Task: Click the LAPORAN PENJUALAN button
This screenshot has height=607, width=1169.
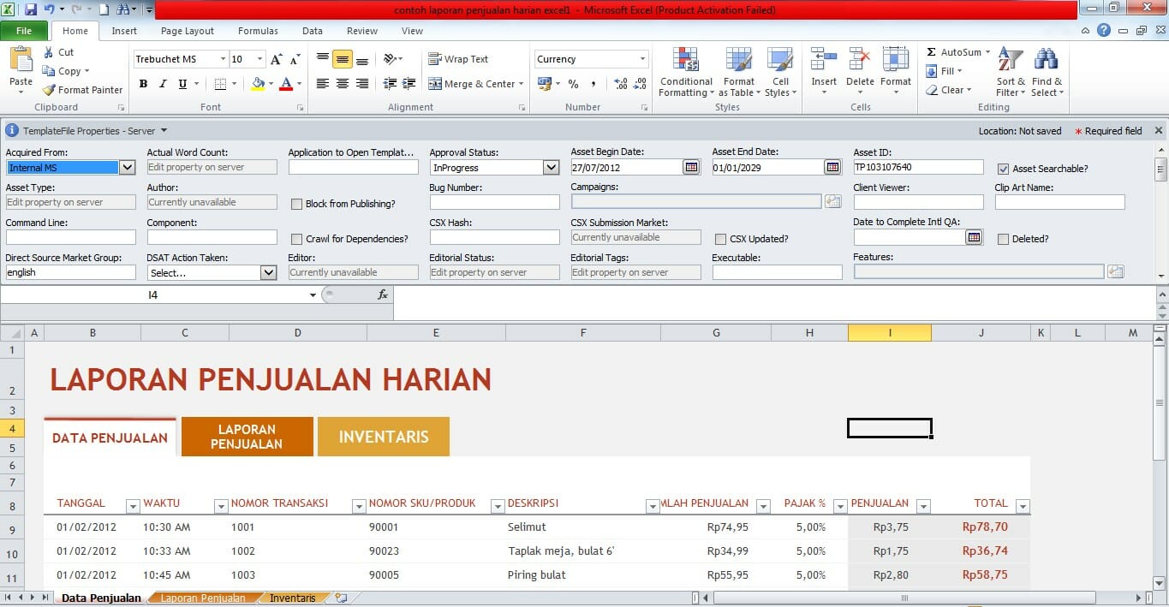Action: (x=247, y=436)
